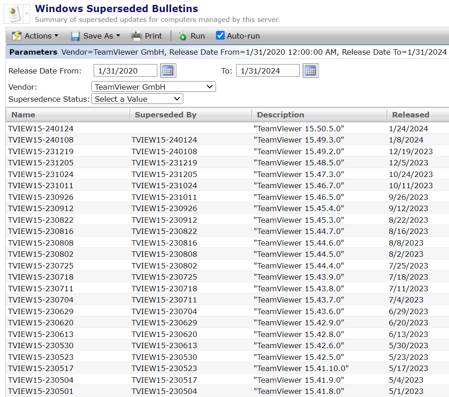This screenshot has width=449, height=397.
Task: Open the Vendor dropdown showing TeamViewer GmbH
Action: pyautogui.click(x=154, y=87)
